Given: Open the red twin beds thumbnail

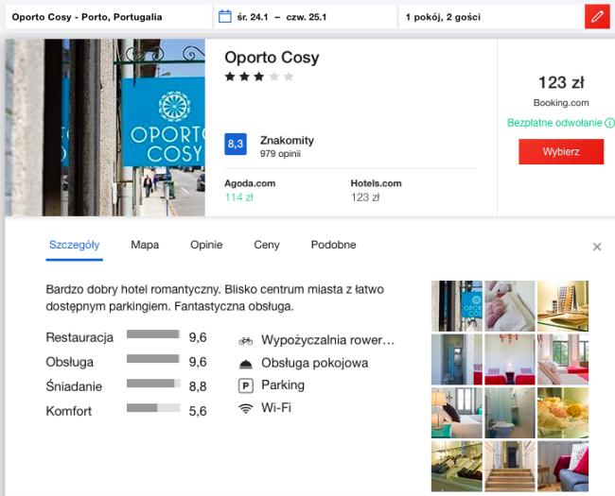Looking at the screenshot, I should [509, 359].
